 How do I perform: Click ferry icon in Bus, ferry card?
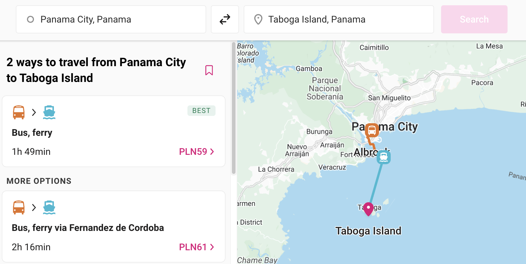point(49,112)
